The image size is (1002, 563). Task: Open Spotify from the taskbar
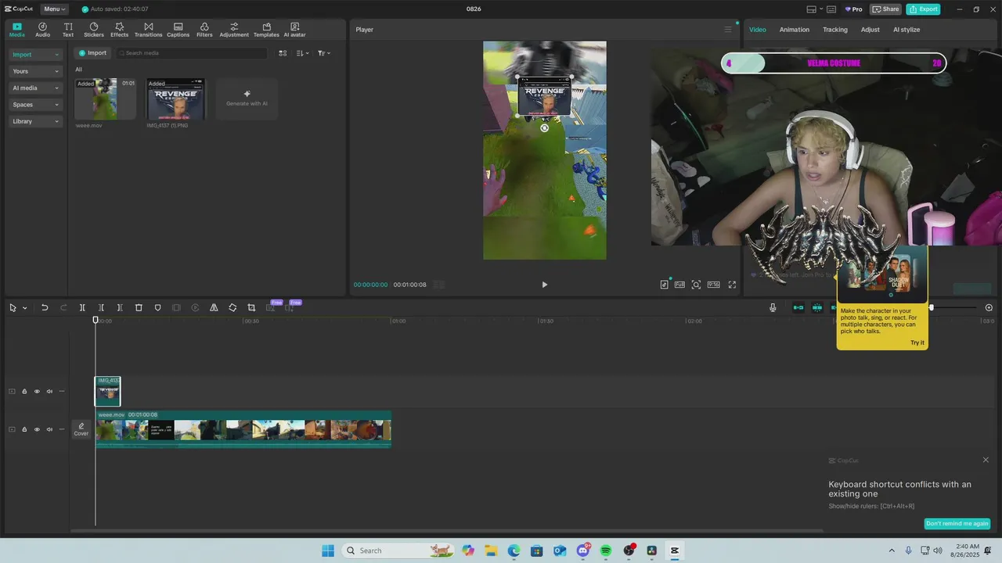(x=606, y=550)
